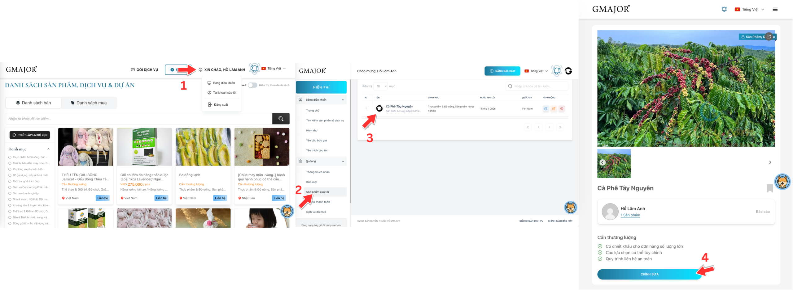Select the Thời trang và Làm đẹp category radio

coord(10,181)
